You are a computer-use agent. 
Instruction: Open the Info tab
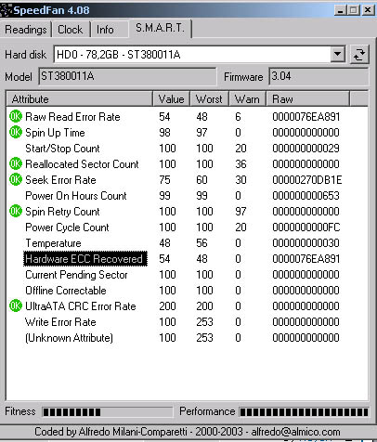pyautogui.click(x=105, y=30)
